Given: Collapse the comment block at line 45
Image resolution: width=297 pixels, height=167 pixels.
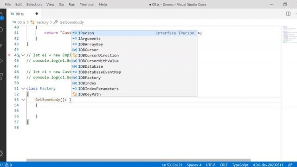Looking at the screenshot, I should coord(23,55).
